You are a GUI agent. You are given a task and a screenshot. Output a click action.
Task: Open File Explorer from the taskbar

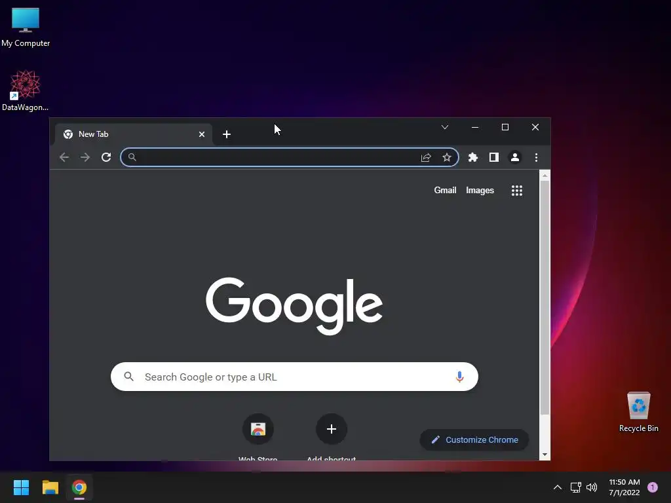point(50,487)
